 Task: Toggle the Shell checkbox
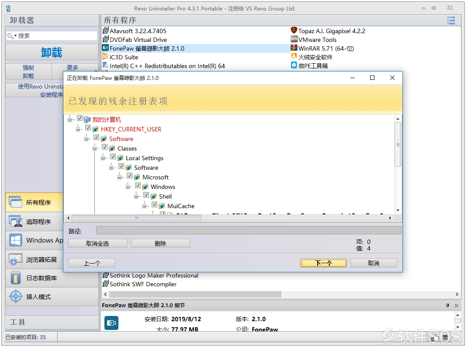point(146,195)
